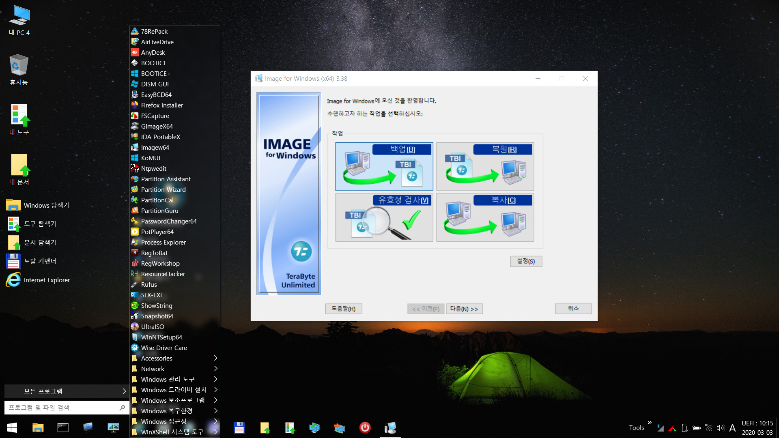Click the GimageX64 icon
The image size is (779, 438).
(x=135, y=126)
